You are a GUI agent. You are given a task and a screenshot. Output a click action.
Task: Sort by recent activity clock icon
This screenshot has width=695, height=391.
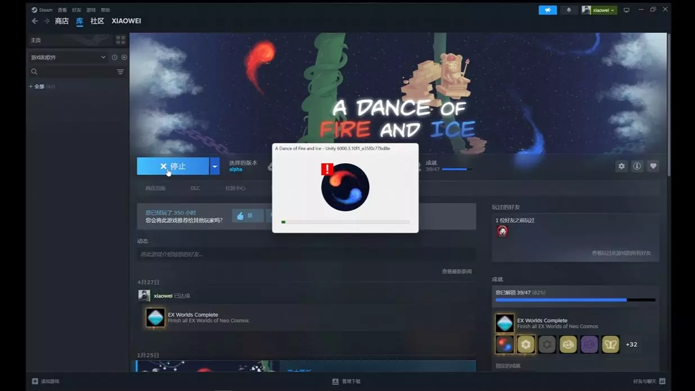point(114,57)
